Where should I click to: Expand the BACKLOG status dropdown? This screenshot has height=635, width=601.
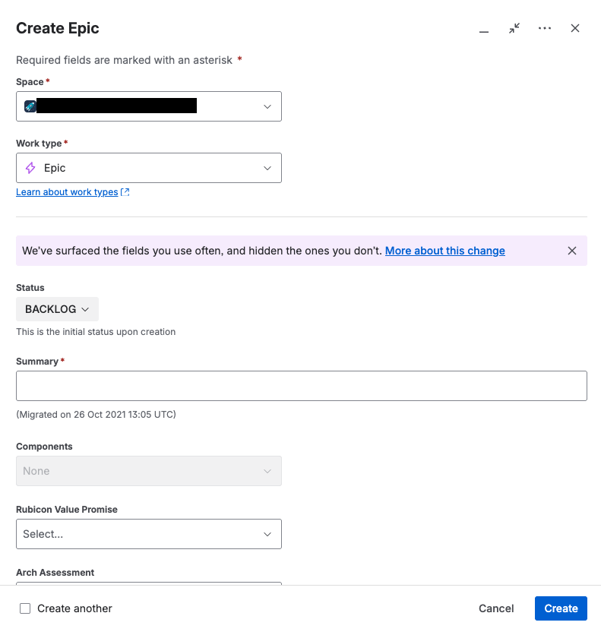[x=57, y=309]
